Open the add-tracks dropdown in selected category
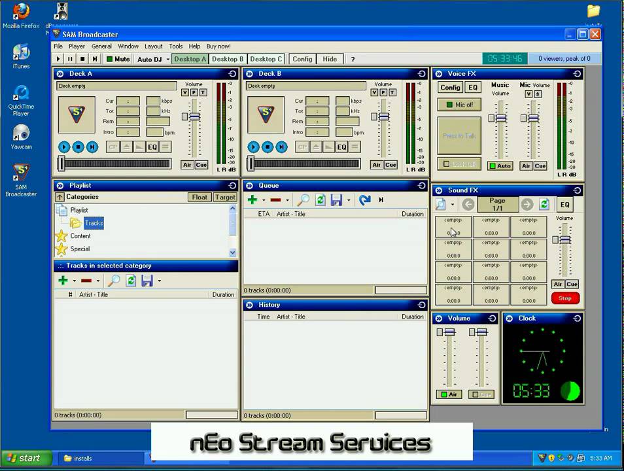 point(74,281)
